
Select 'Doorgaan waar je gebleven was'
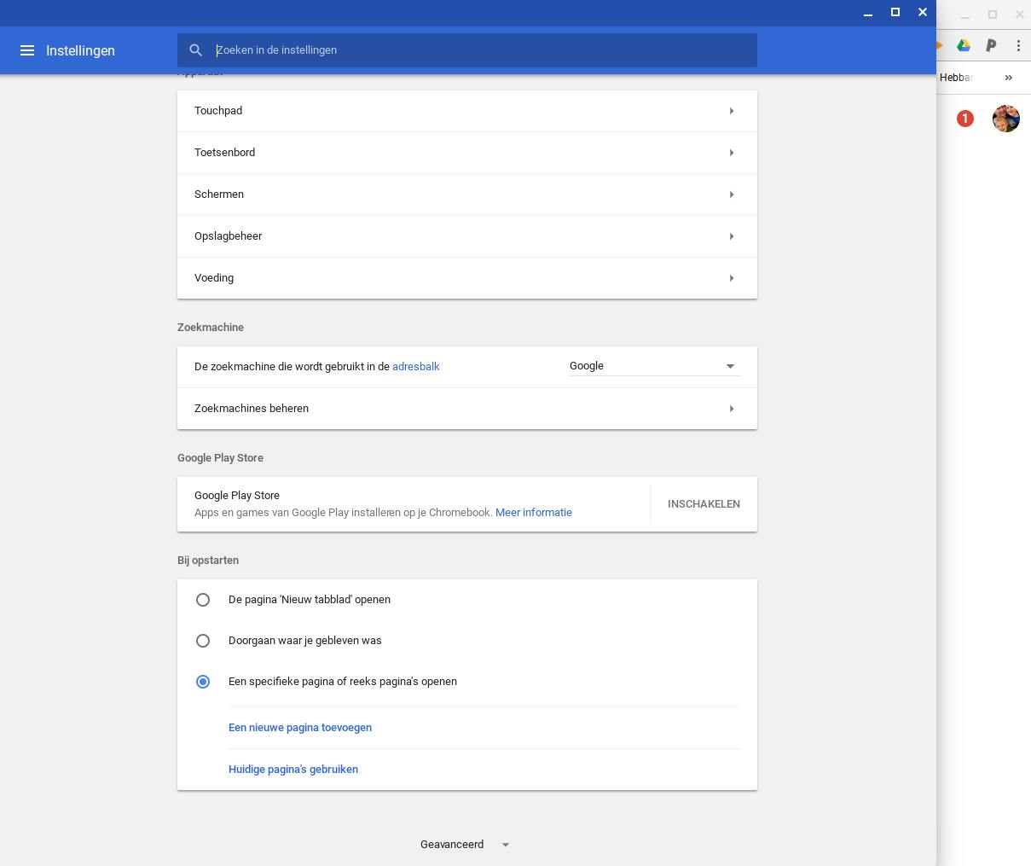pos(203,641)
